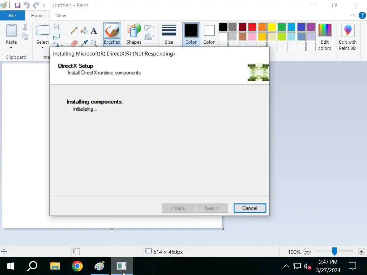
Task: Click the muted volume tray icon
Action: tap(307, 266)
